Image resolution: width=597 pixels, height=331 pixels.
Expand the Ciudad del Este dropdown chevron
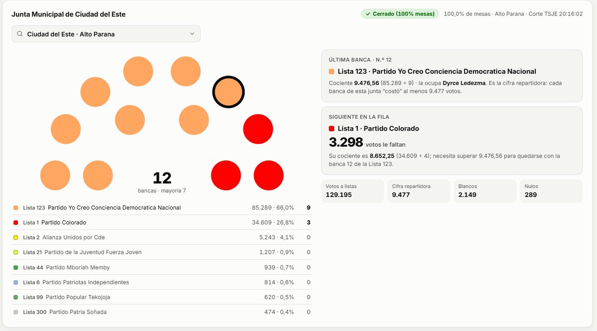click(192, 34)
